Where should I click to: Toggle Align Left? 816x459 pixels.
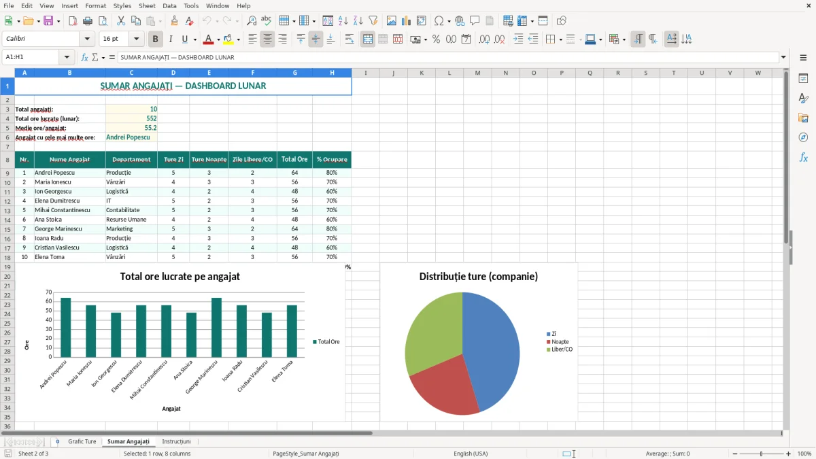tap(252, 39)
